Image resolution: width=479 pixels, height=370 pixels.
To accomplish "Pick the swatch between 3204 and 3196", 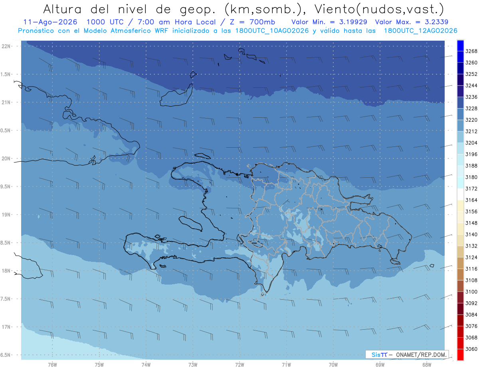I will [x=460, y=148].
